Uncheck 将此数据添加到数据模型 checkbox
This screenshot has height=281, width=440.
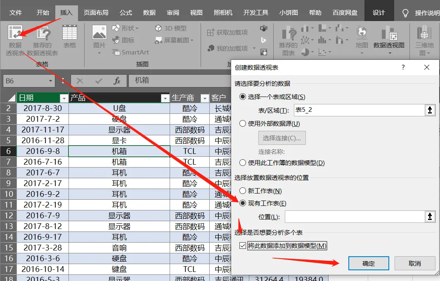point(243,246)
